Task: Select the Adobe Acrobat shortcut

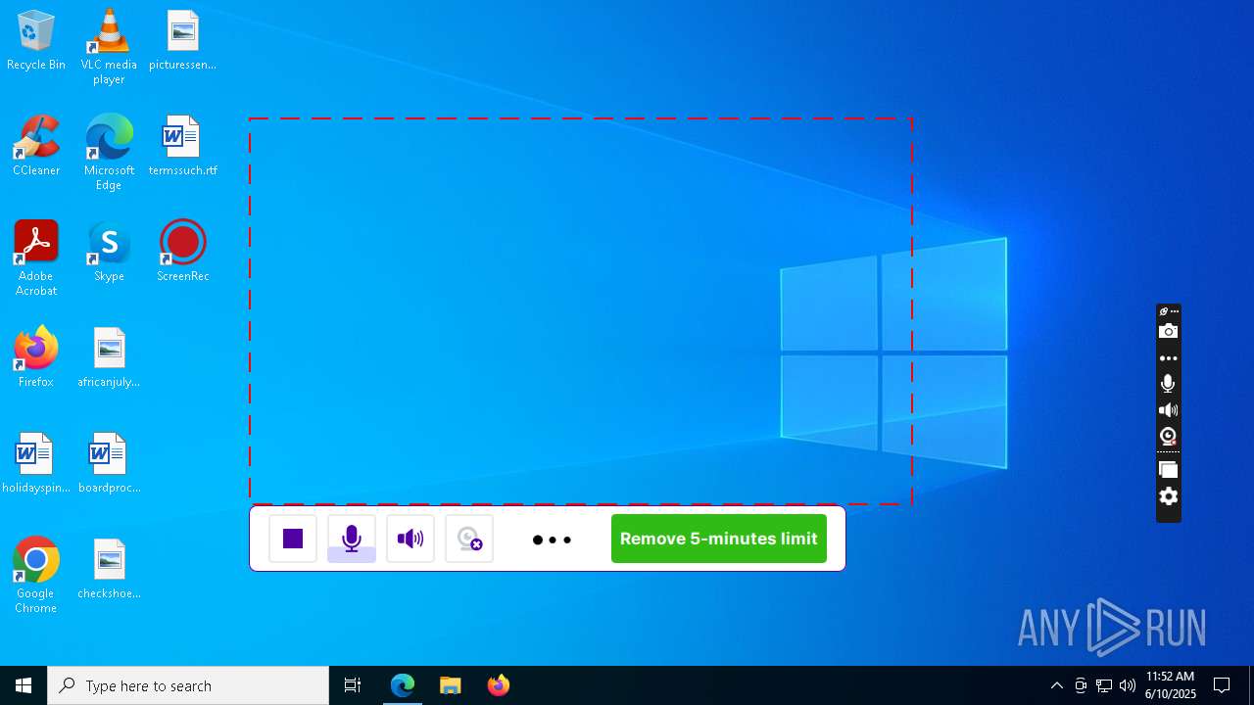Action: click(x=36, y=258)
